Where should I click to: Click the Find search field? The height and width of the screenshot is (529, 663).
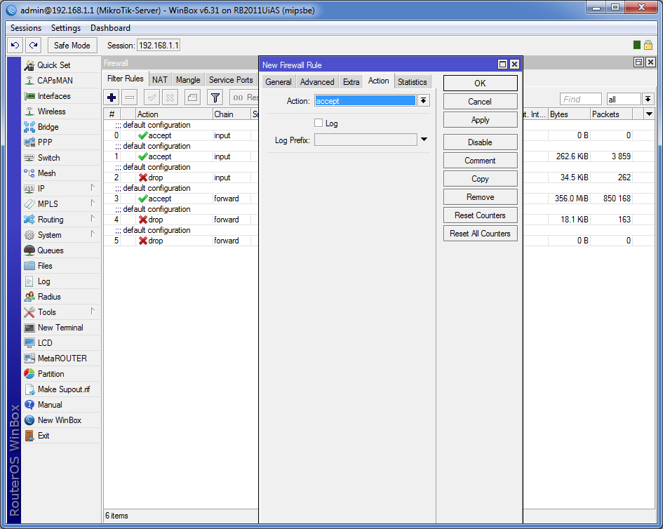click(x=580, y=100)
